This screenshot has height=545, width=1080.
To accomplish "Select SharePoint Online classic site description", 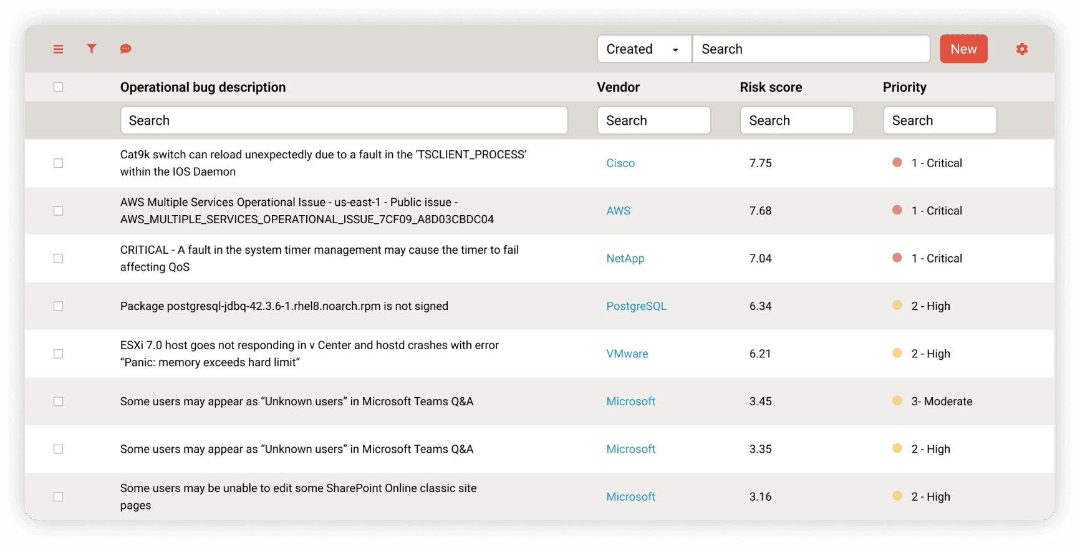I will (x=298, y=497).
